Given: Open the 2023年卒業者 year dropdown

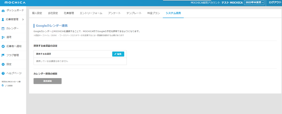Looking at the screenshot, I should (x=254, y=2).
